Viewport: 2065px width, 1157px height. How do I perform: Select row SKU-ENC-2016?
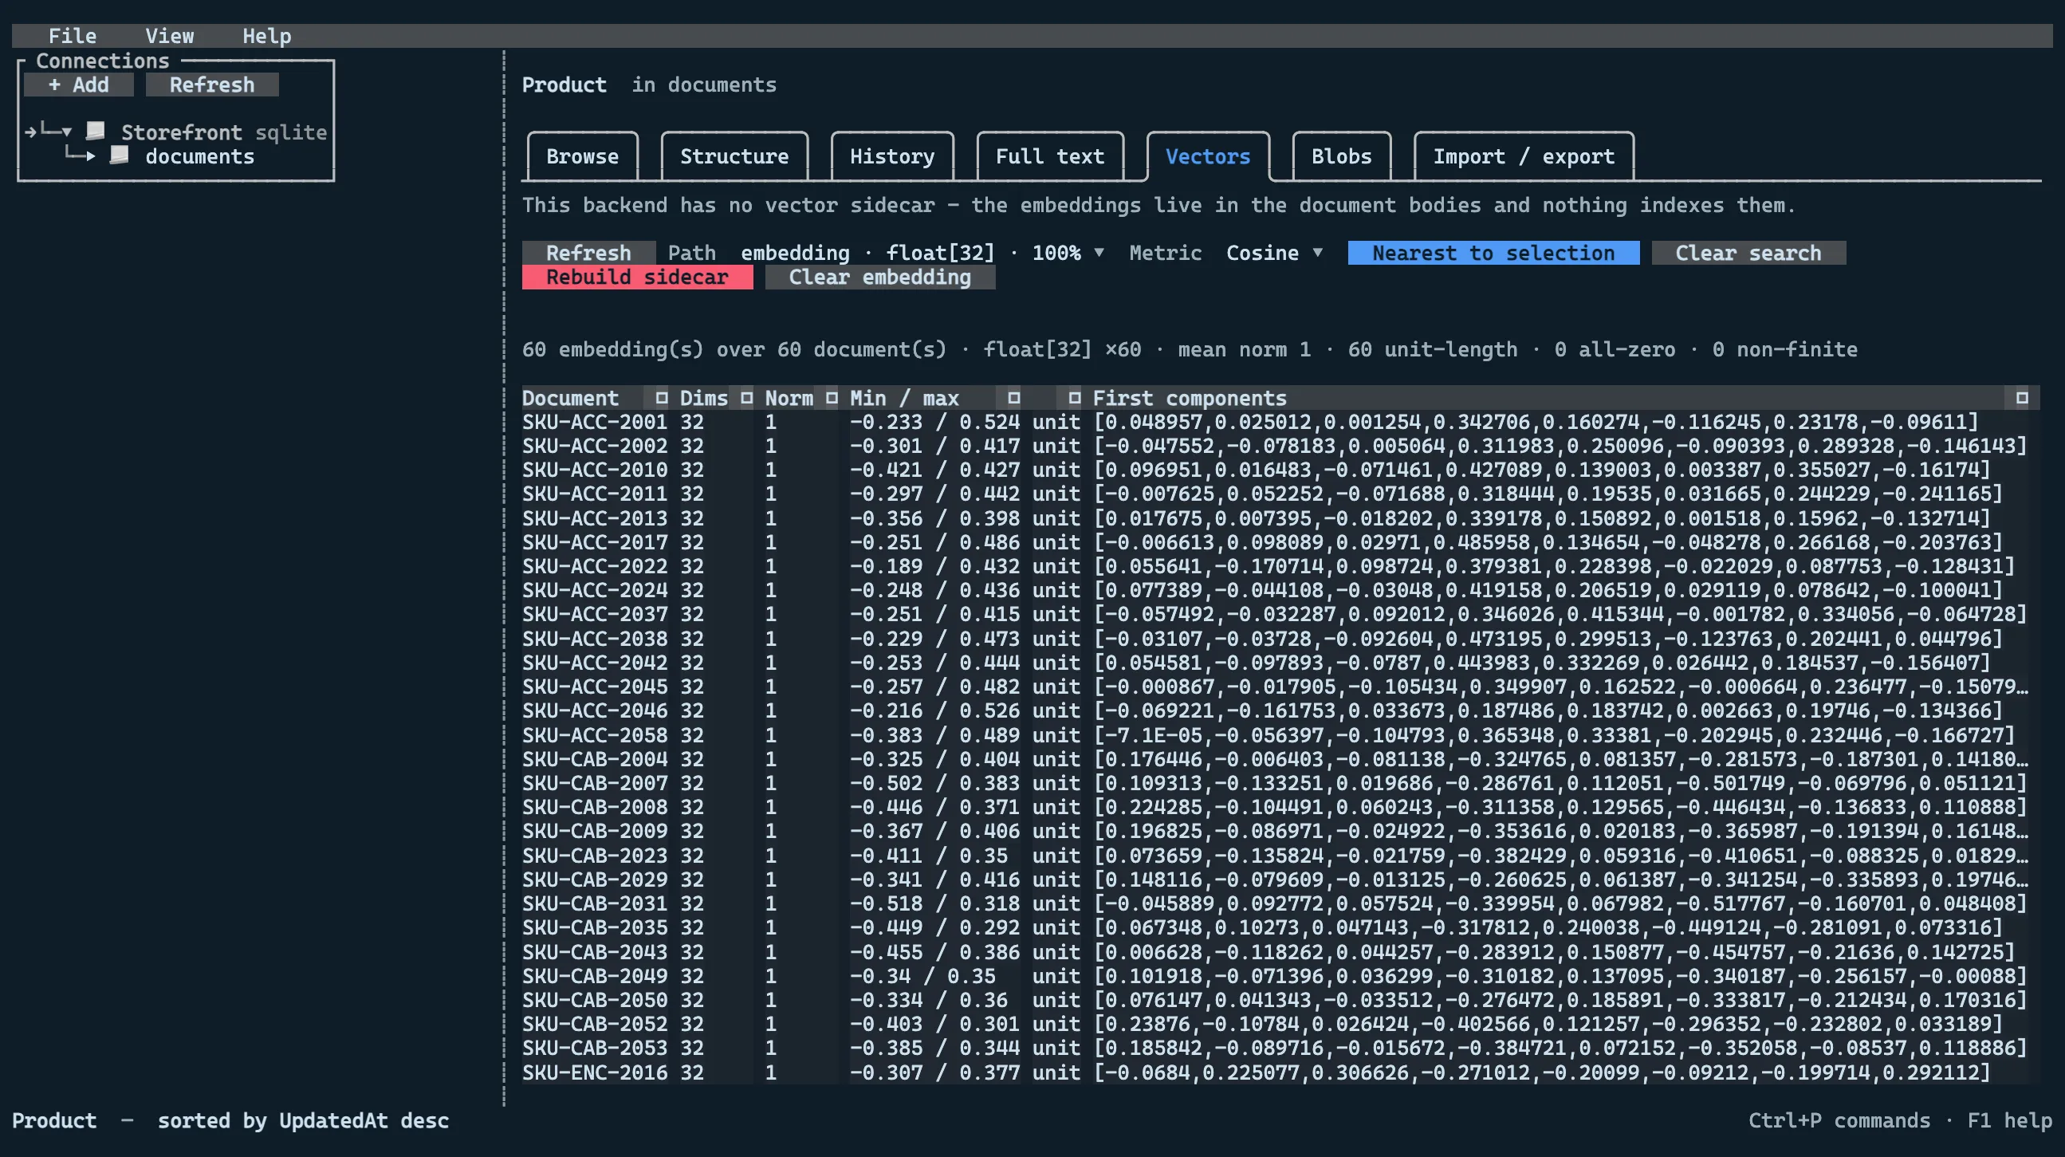click(x=1280, y=1072)
